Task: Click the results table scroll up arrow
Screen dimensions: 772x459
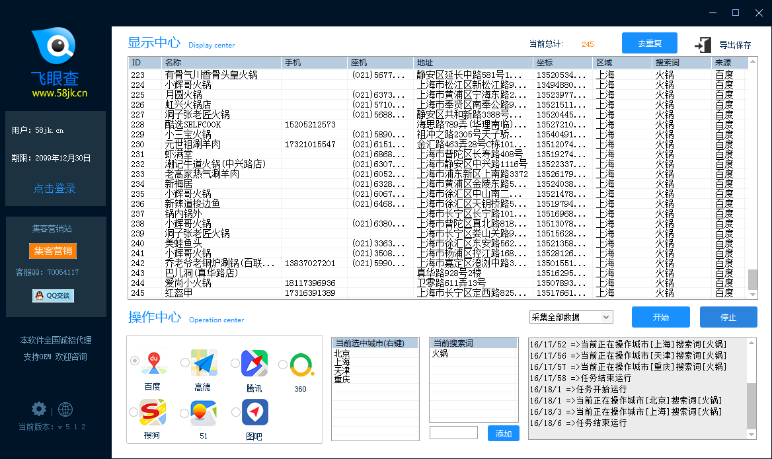Action: pos(752,61)
